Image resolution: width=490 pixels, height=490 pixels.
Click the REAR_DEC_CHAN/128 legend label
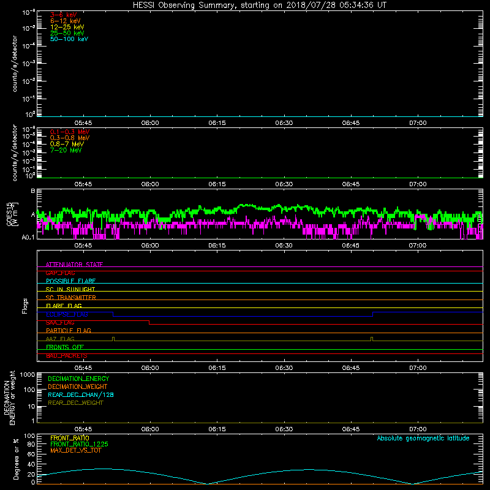coord(81,394)
